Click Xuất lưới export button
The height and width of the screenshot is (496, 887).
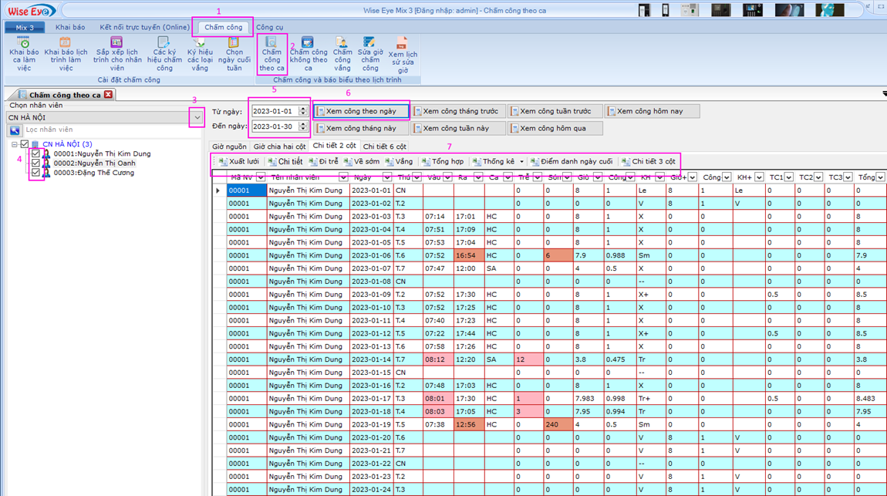click(238, 161)
